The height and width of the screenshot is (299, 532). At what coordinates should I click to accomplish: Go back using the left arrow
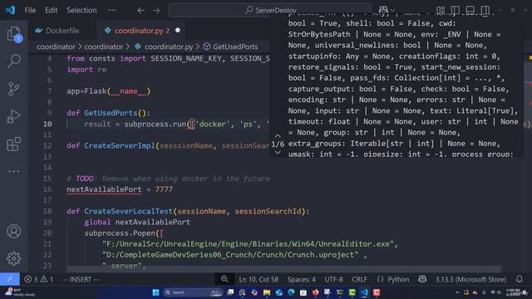click(x=141, y=11)
